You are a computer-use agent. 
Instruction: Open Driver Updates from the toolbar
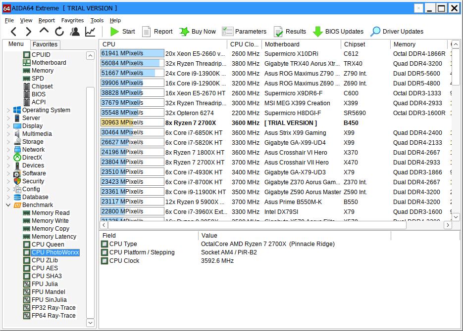[397, 32]
